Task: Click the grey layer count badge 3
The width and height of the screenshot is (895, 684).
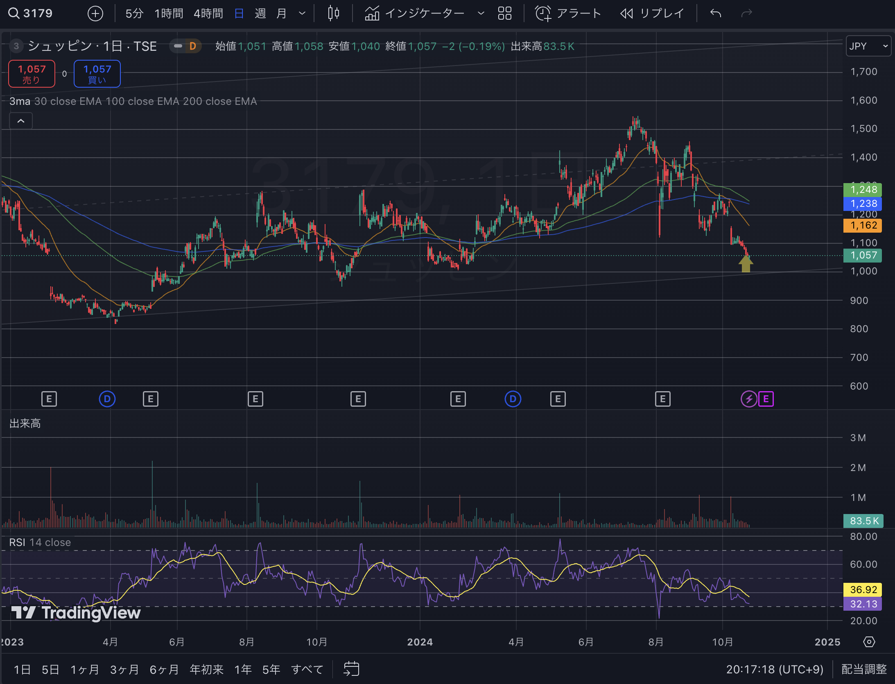Action: (x=16, y=46)
